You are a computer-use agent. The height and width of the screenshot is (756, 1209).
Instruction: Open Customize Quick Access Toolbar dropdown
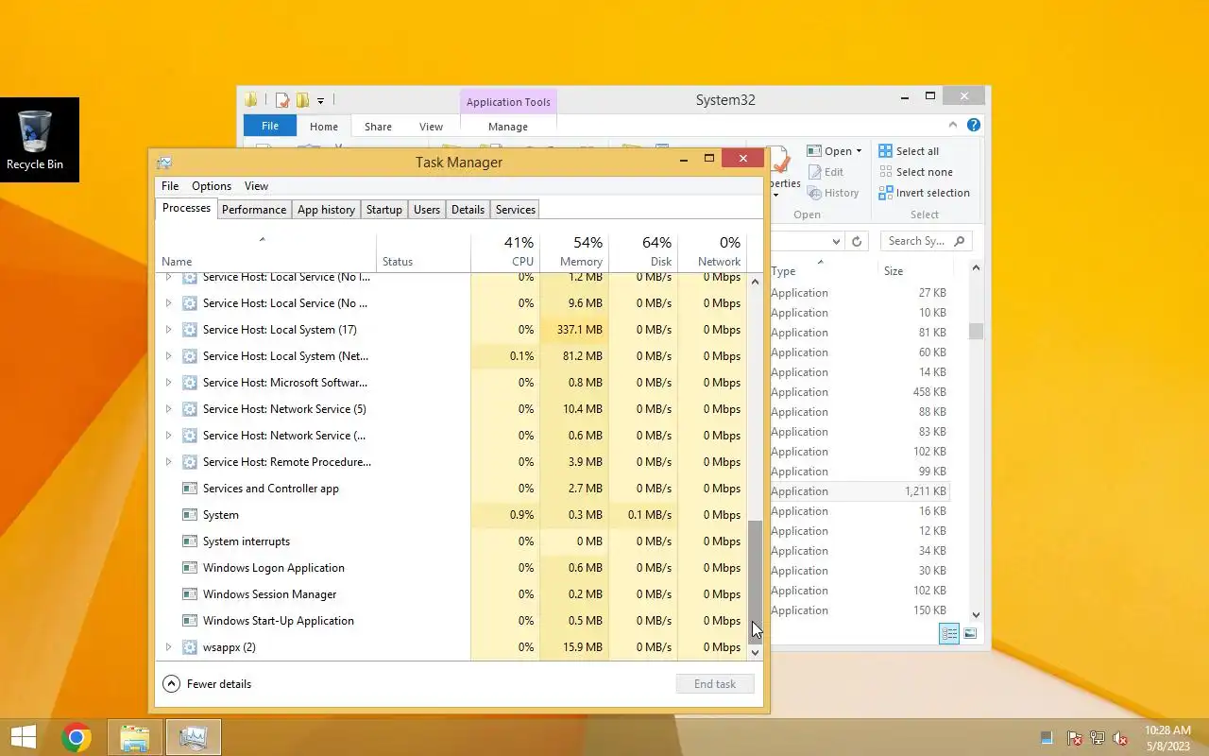(321, 100)
